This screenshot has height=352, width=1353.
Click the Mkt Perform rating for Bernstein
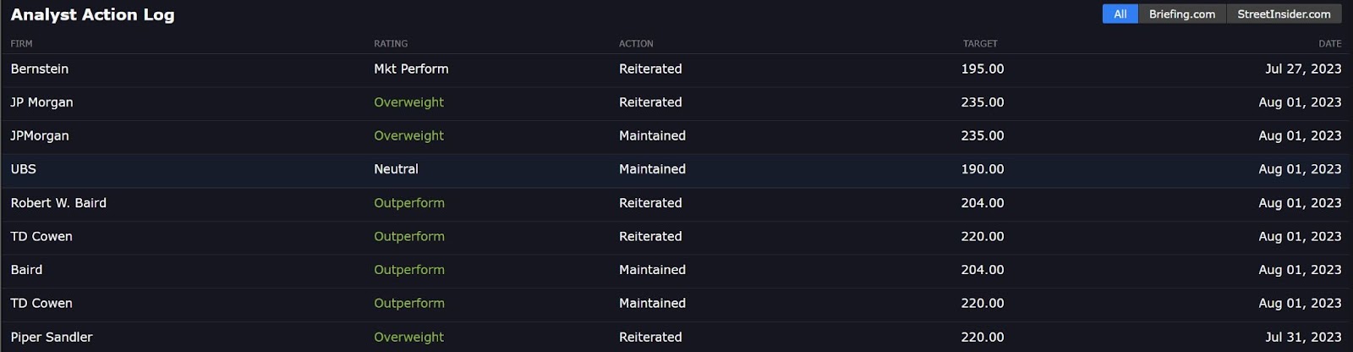[411, 69]
